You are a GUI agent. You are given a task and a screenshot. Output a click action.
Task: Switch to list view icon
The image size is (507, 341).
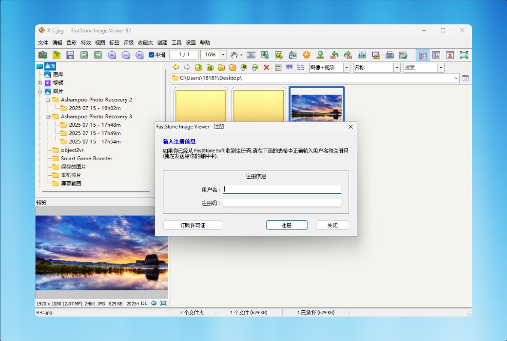coord(301,67)
